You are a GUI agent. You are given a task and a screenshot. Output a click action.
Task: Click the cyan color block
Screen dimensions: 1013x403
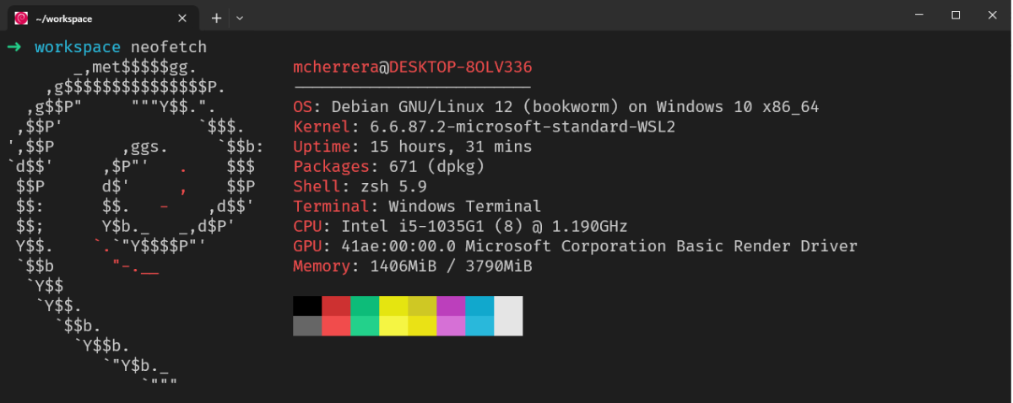tap(479, 306)
